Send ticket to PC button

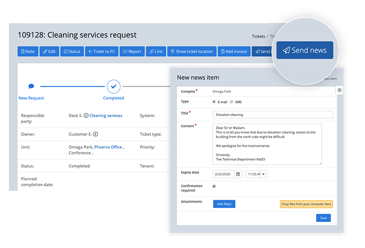[x=102, y=52]
